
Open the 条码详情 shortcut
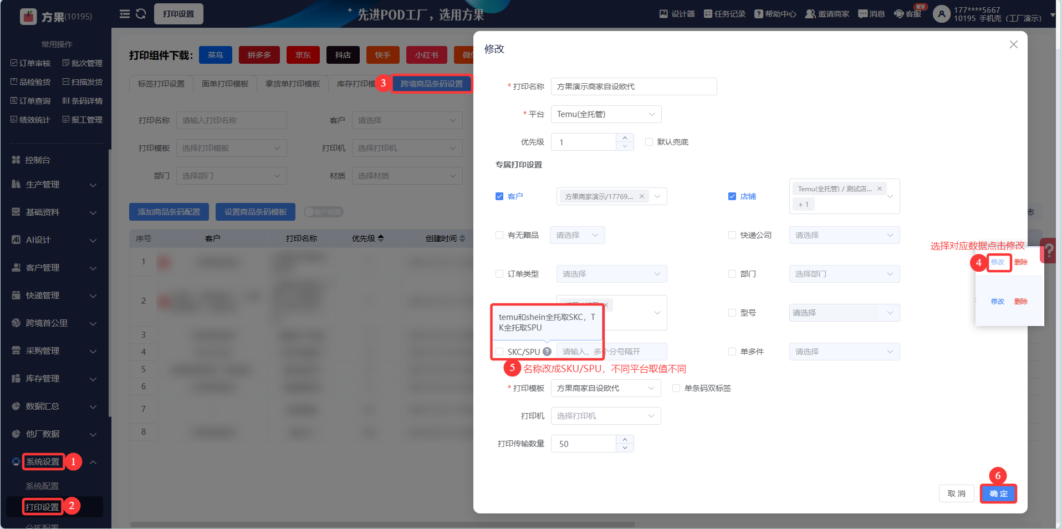coord(83,101)
